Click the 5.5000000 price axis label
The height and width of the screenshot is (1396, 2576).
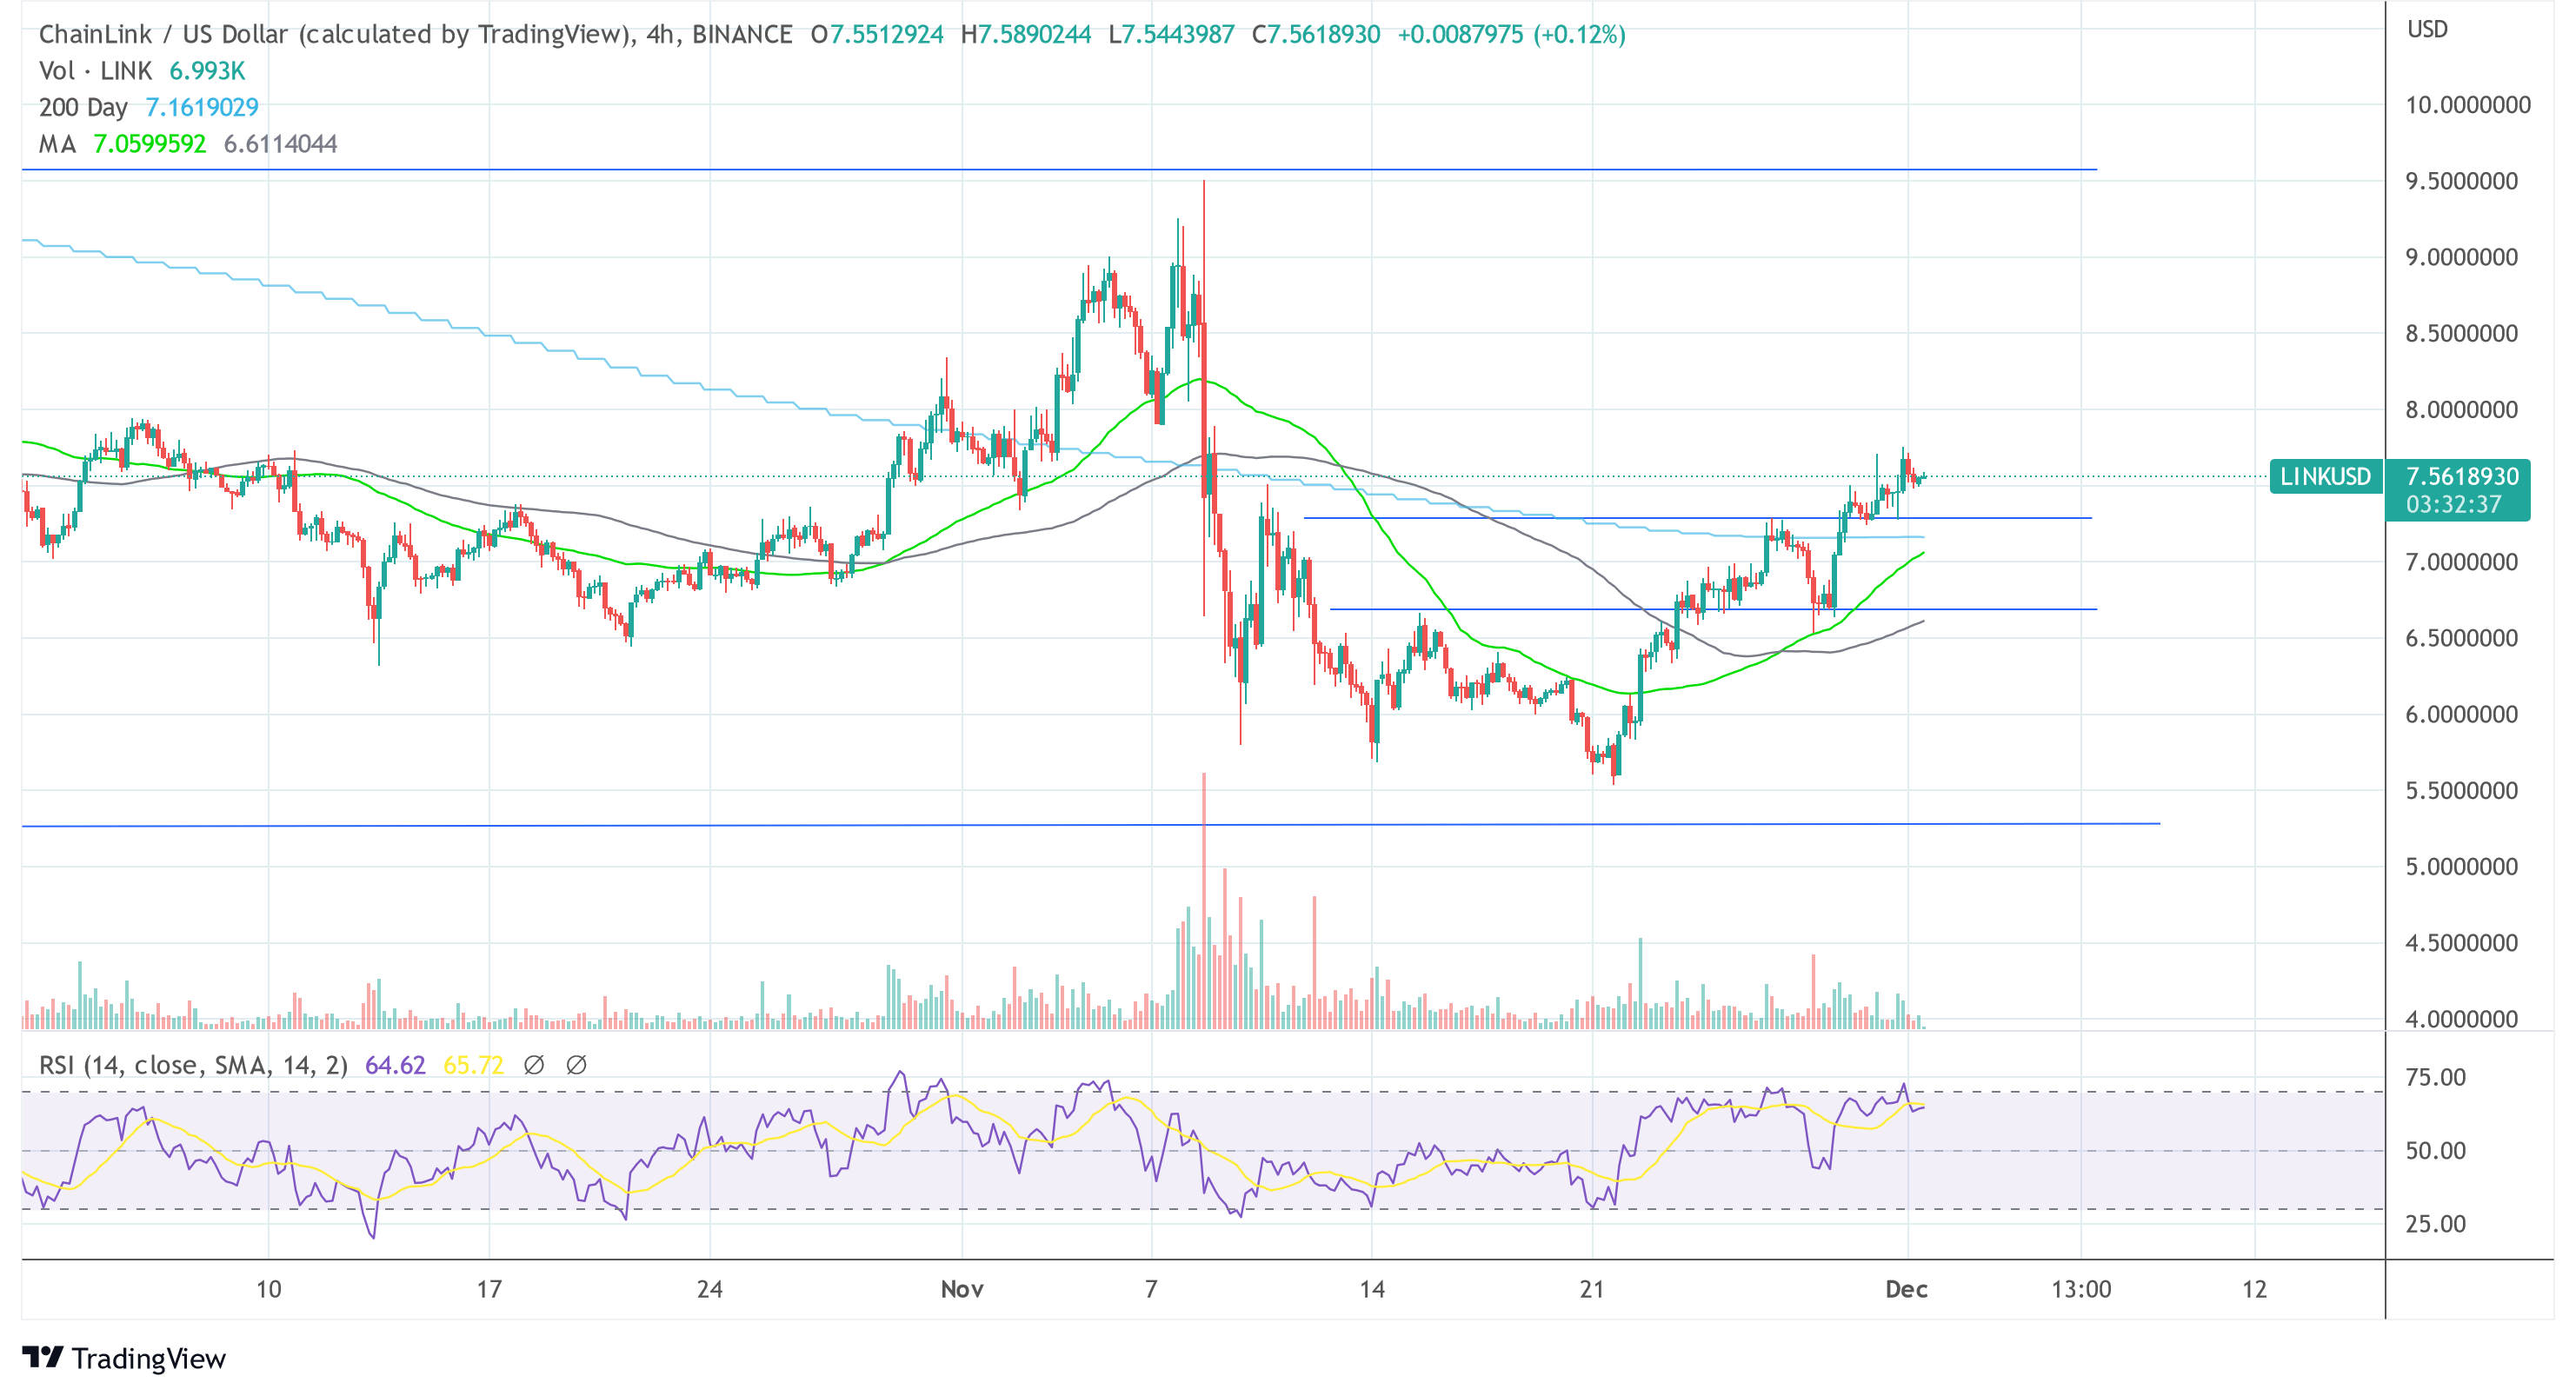coord(2461,790)
